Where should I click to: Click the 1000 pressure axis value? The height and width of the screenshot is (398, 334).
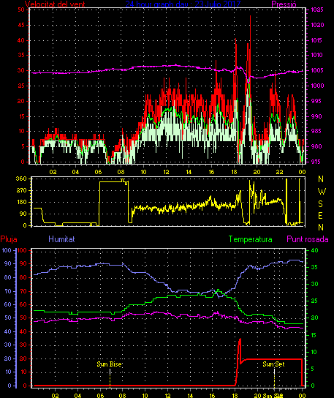317,86
